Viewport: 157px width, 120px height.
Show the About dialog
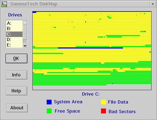[x=17, y=108]
